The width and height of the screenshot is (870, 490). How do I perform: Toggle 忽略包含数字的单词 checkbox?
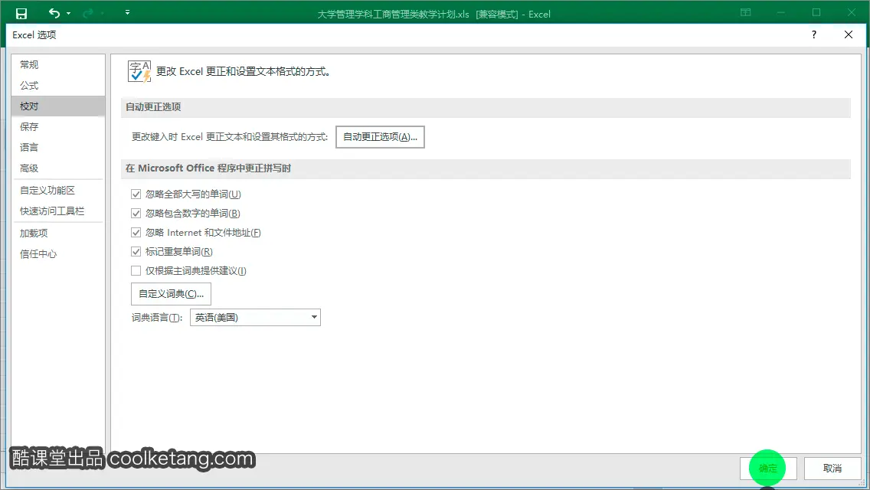click(x=136, y=213)
